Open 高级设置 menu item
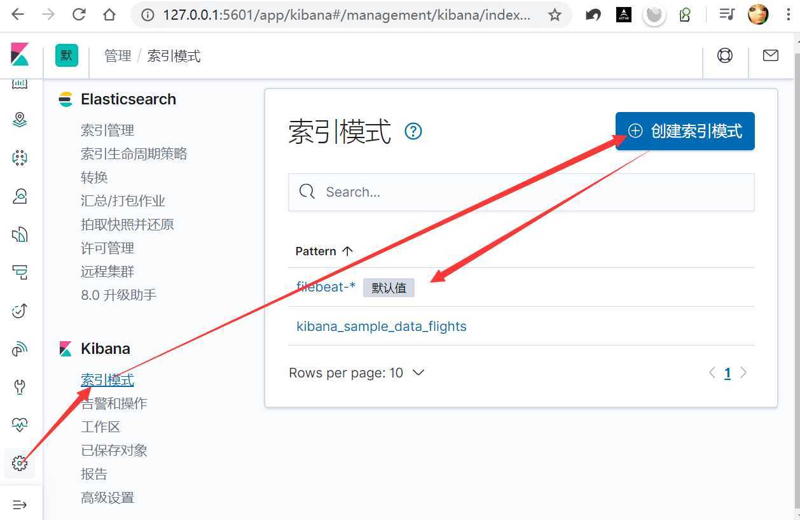 (x=107, y=498)
